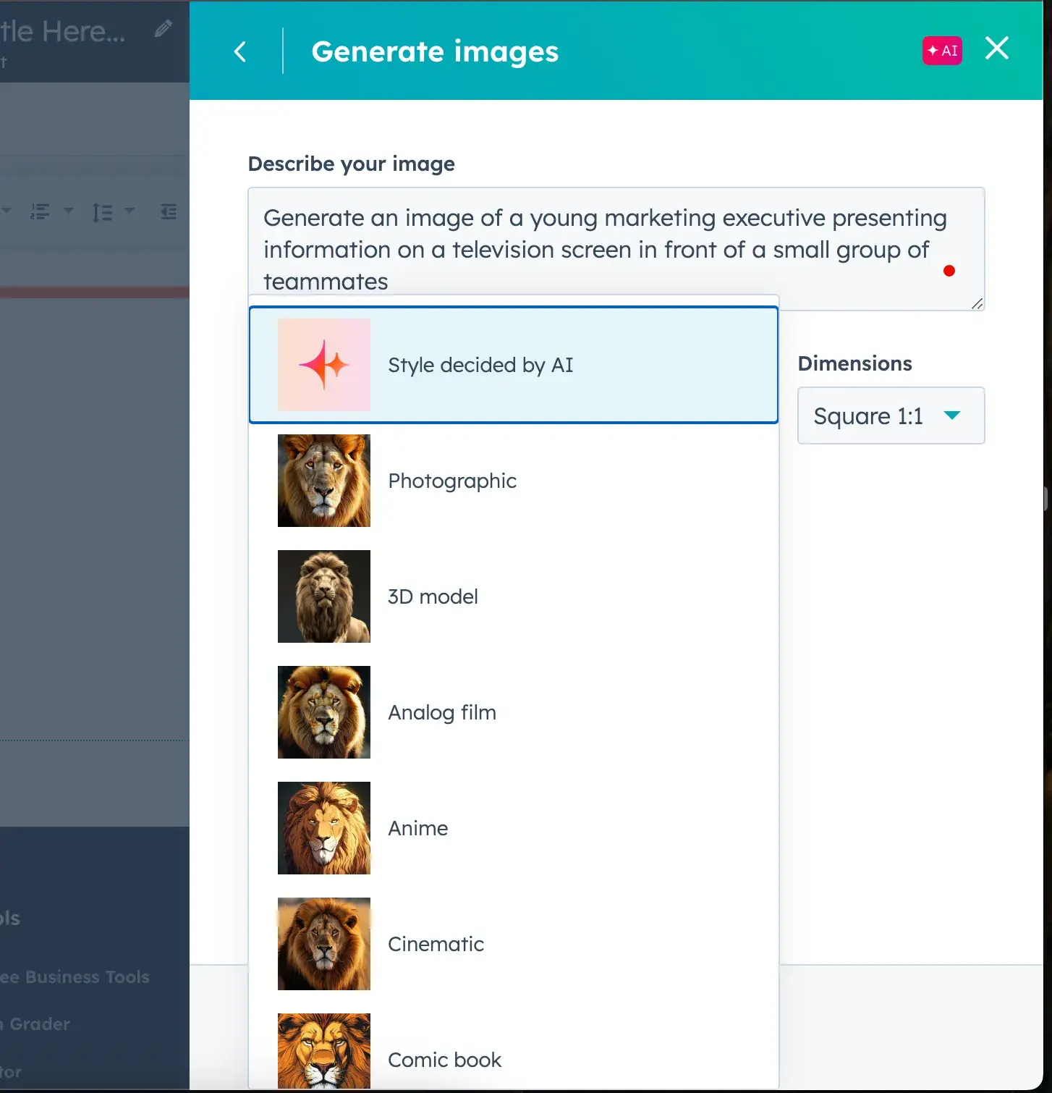Choose the 3D model style option
Image resolution: width=1052 pixels, height=1093 pixels.
(x=514, y=596)
